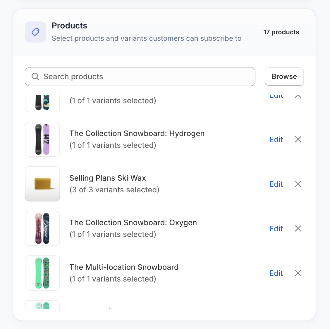Remove The Multi-location Snowboard
Screen dimensions: 330x329
pyautogui.click(x=298, y=273)
